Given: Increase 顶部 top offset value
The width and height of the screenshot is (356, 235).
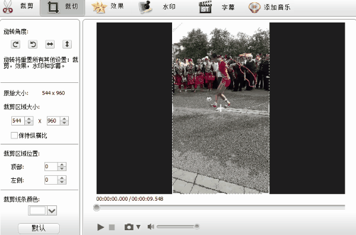Looking at the screenshot, I should (62, 165).
